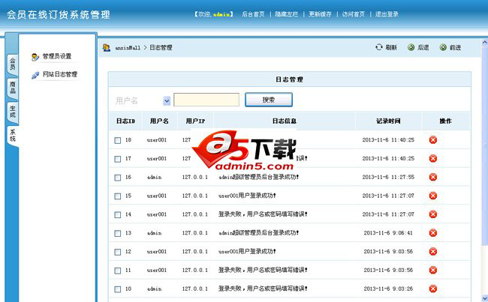Screen dimensions: 488x302
Task: Delete log 10 with red X icon
Action: click(x=433, y=289)
